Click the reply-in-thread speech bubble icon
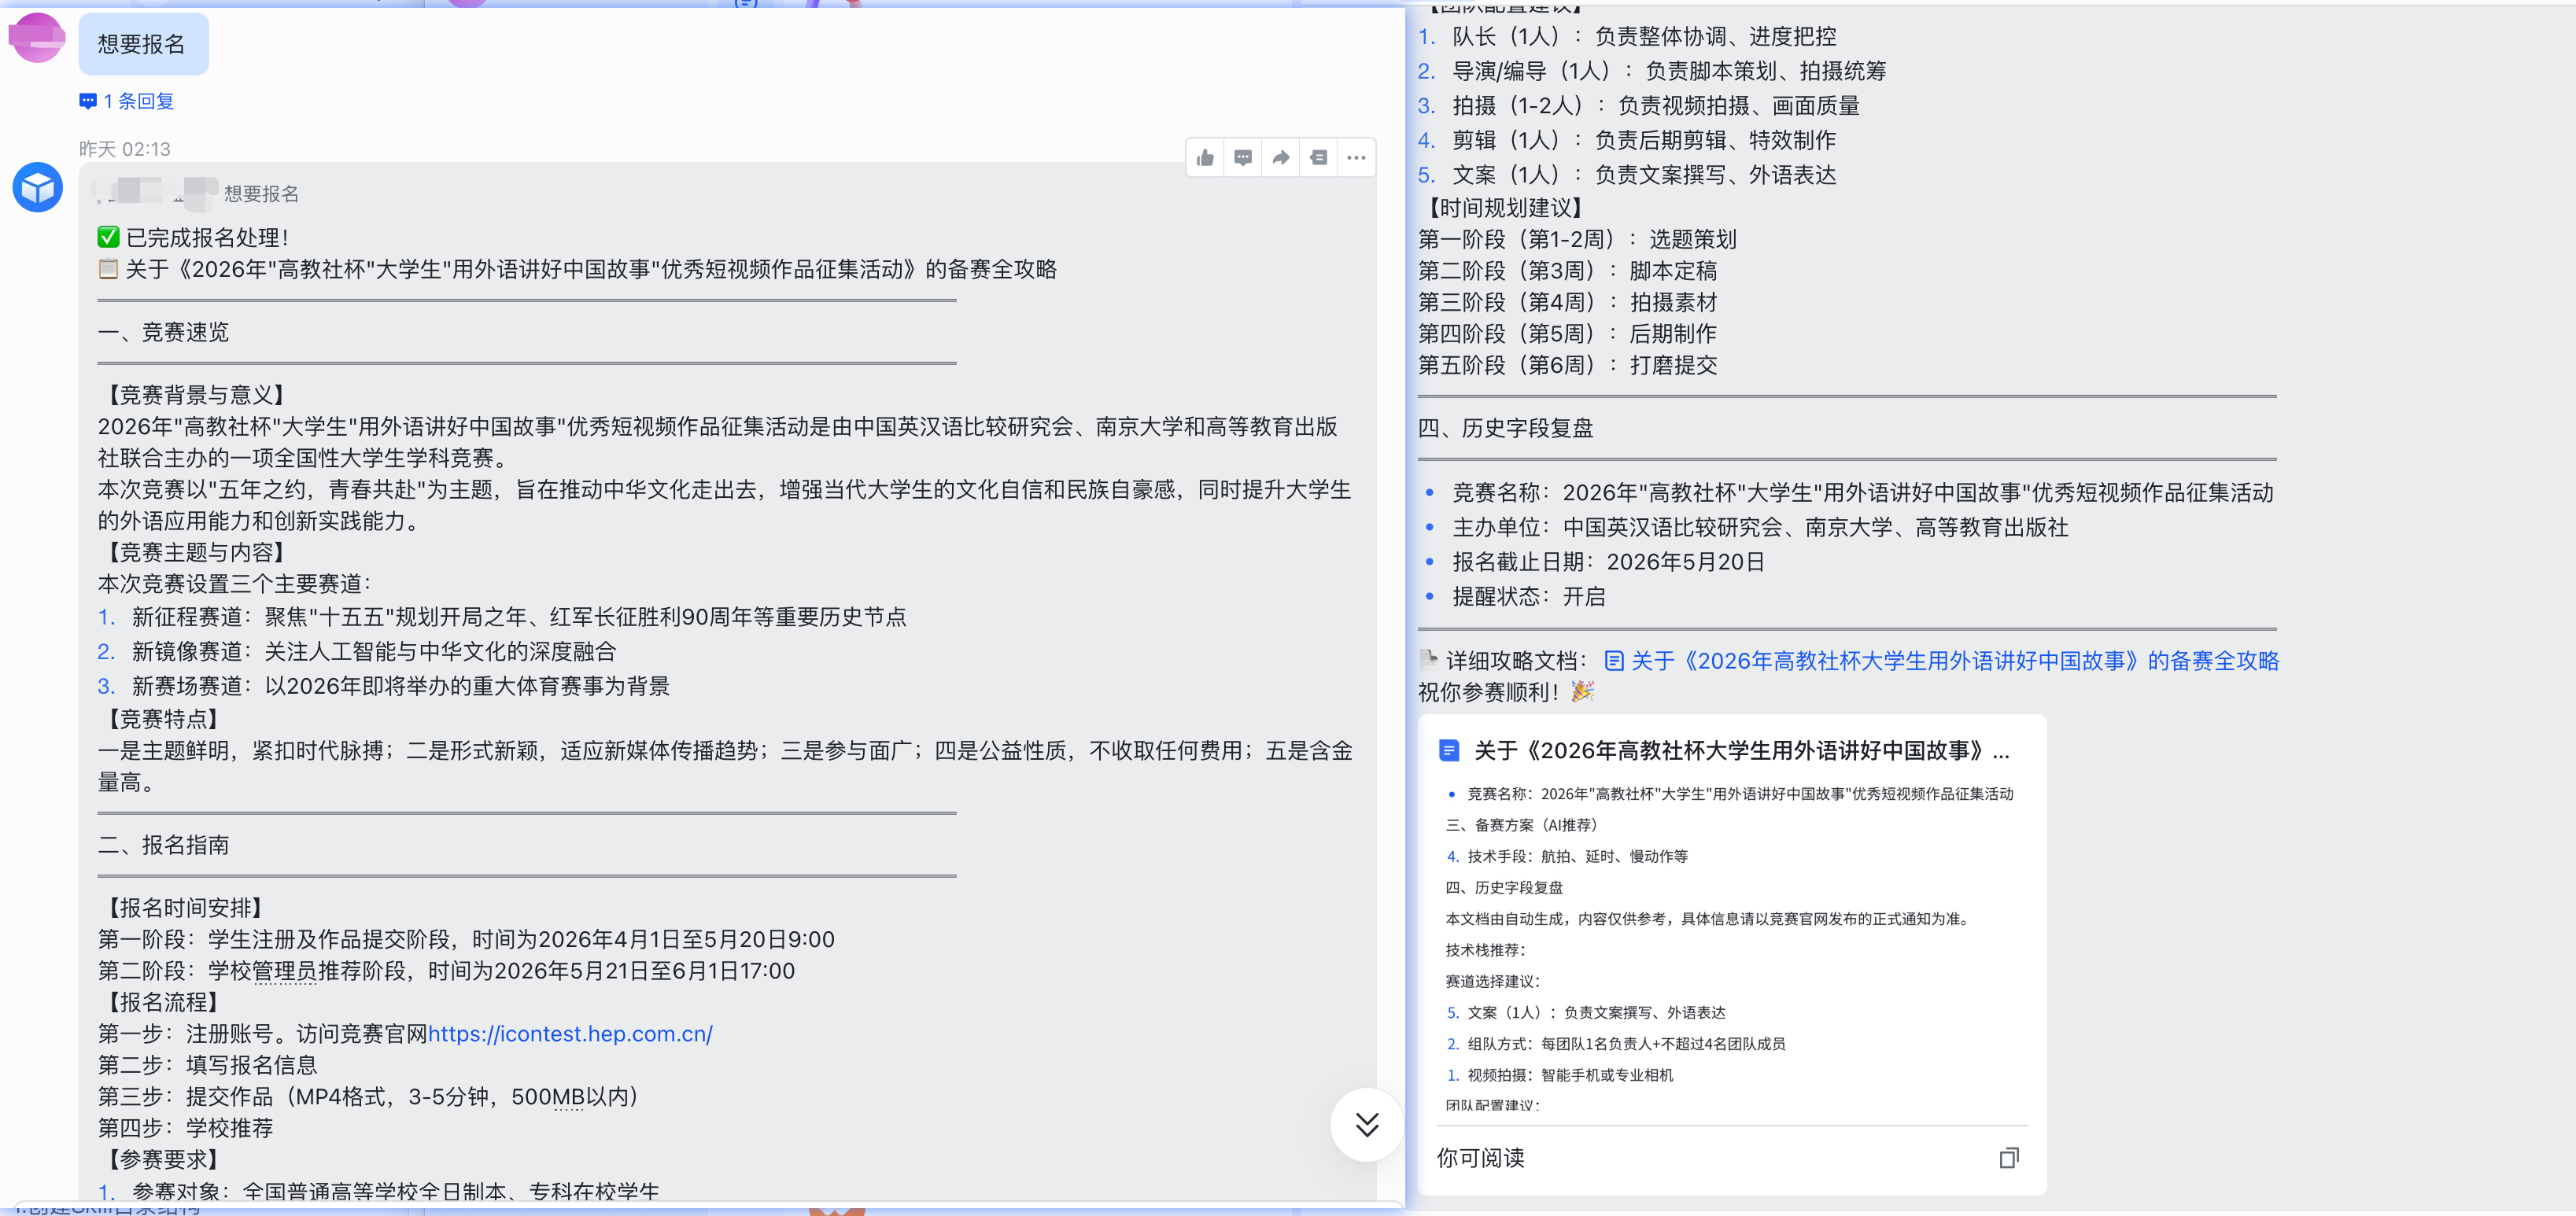This screenshot has height=1216, width=2576. click(1243, 158)
